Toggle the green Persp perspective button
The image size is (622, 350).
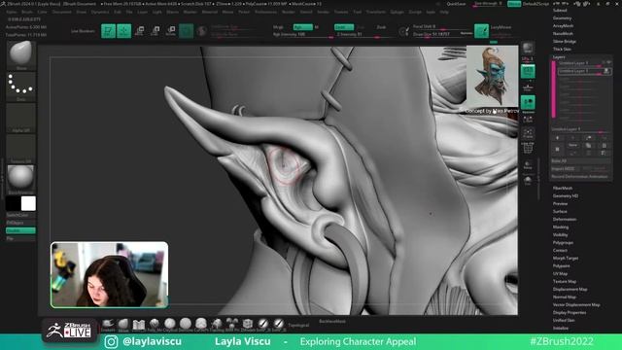click(528, 71)
